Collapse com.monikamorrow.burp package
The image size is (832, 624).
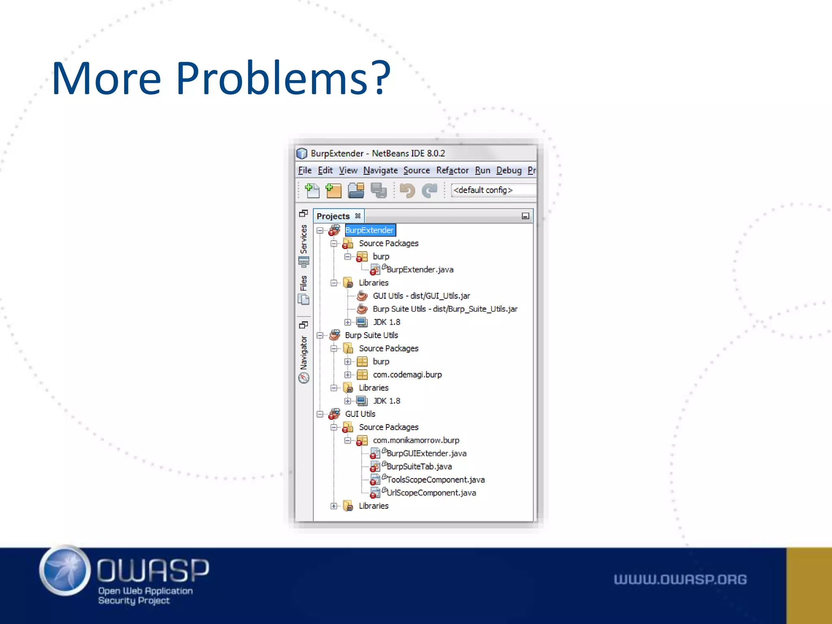tap(348, 440)
